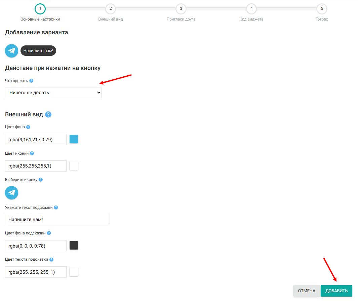The height and width of the screenshot is (301, 358).
Task: Click help icon beside Внешний вид heading
Action: tap(48, 114)
